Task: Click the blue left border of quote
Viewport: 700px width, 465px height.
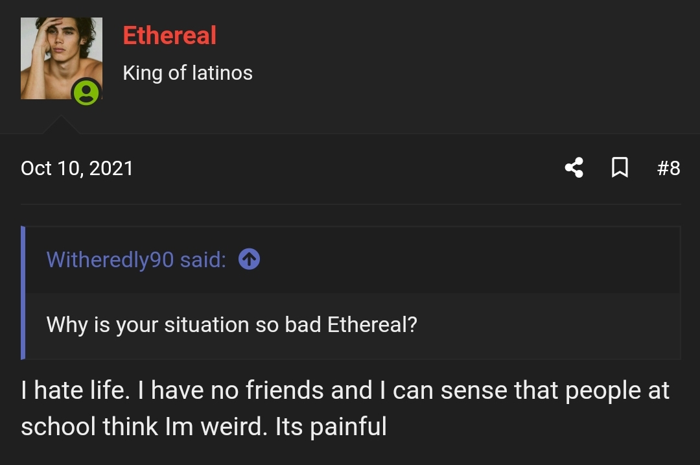Action: click(x=23, y=292)
